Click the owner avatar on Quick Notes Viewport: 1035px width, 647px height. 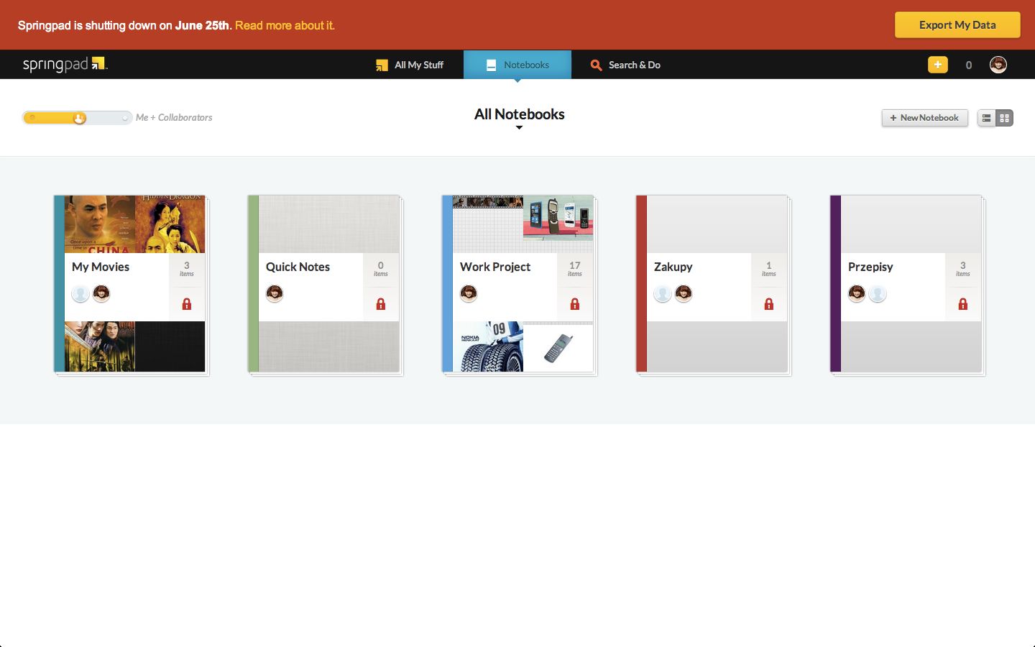coord(275,293)
